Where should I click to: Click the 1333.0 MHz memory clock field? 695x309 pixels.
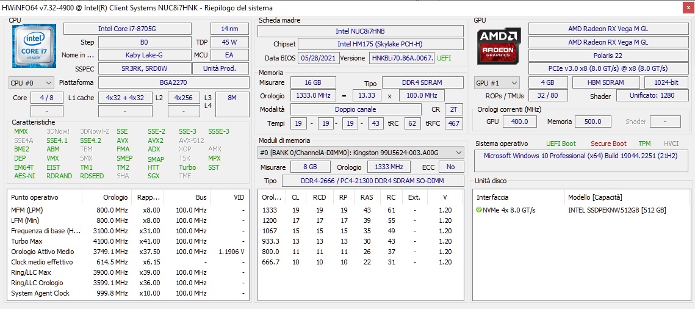click(x=313, y=96)
